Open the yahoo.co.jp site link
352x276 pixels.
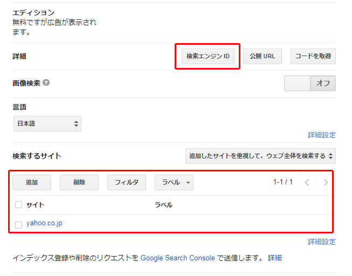[x=44, y=223]
